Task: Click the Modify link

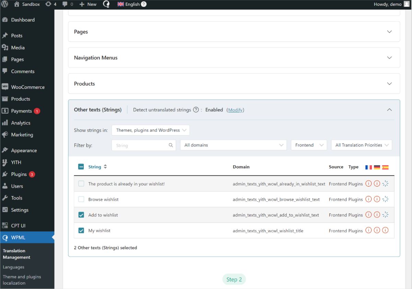Action: [235, 110]
